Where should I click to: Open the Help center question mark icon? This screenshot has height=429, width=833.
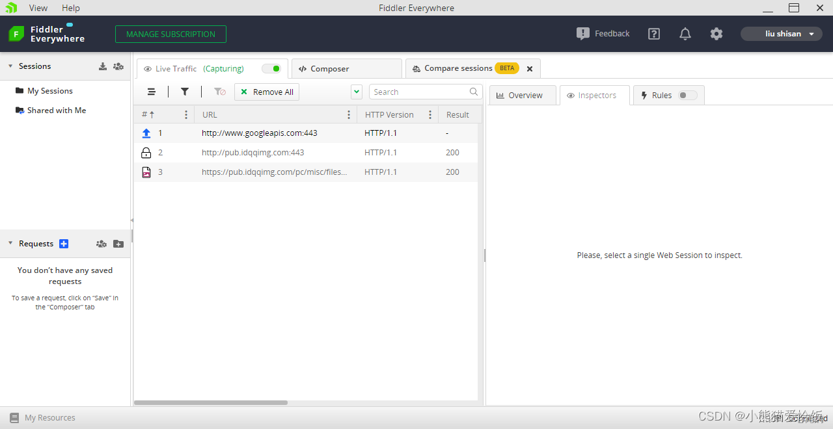654,34
